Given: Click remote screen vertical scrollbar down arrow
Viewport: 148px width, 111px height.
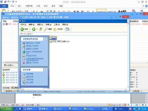Looking at the screenshot, I should click(x=128, y=87).
